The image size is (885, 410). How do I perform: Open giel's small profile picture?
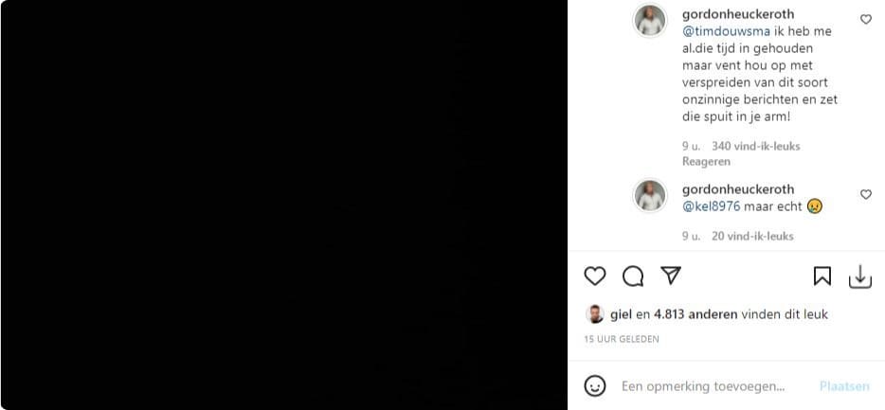595,314
